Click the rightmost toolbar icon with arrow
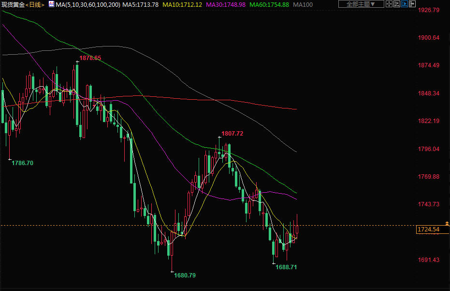The image size is (450, 291). point(412,4)
